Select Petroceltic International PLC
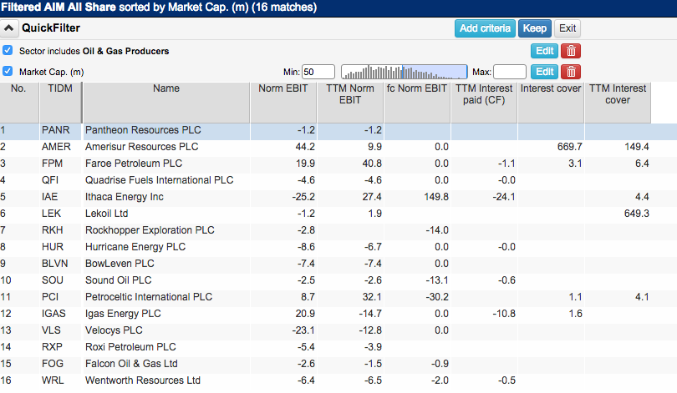The height and width of the screenshot is (393, 677). (x=149, y=297)
